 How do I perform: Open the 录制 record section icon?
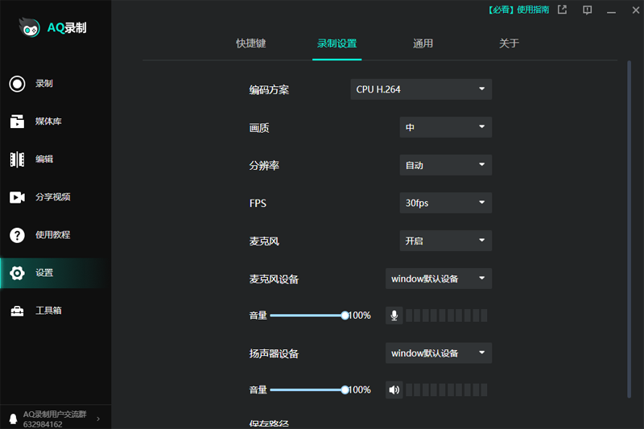coord(17,84)
